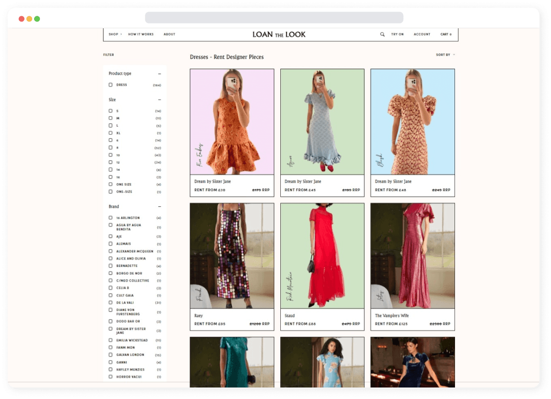Click the browser address bar
The image size is (551, 399).
(274, 18)
